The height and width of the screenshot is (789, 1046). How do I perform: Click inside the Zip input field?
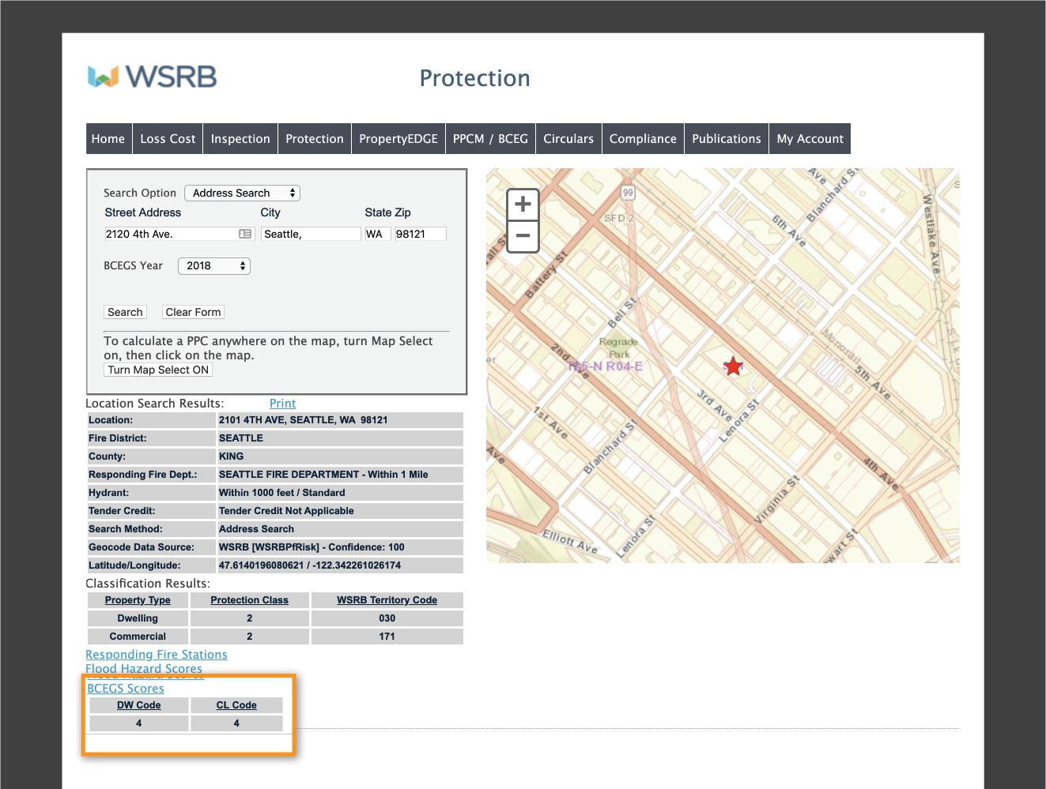coord(420,233)
